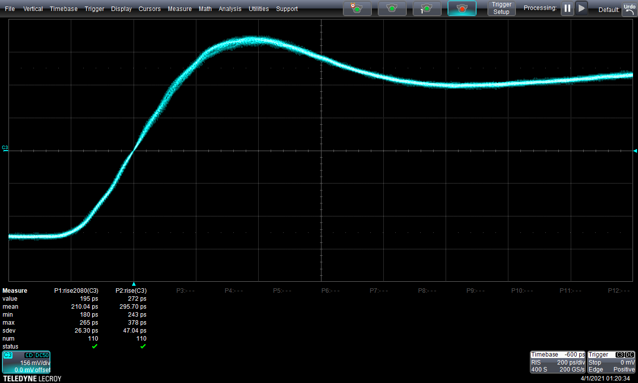Open the Trigger descriptor box

[x=612, y=363]
